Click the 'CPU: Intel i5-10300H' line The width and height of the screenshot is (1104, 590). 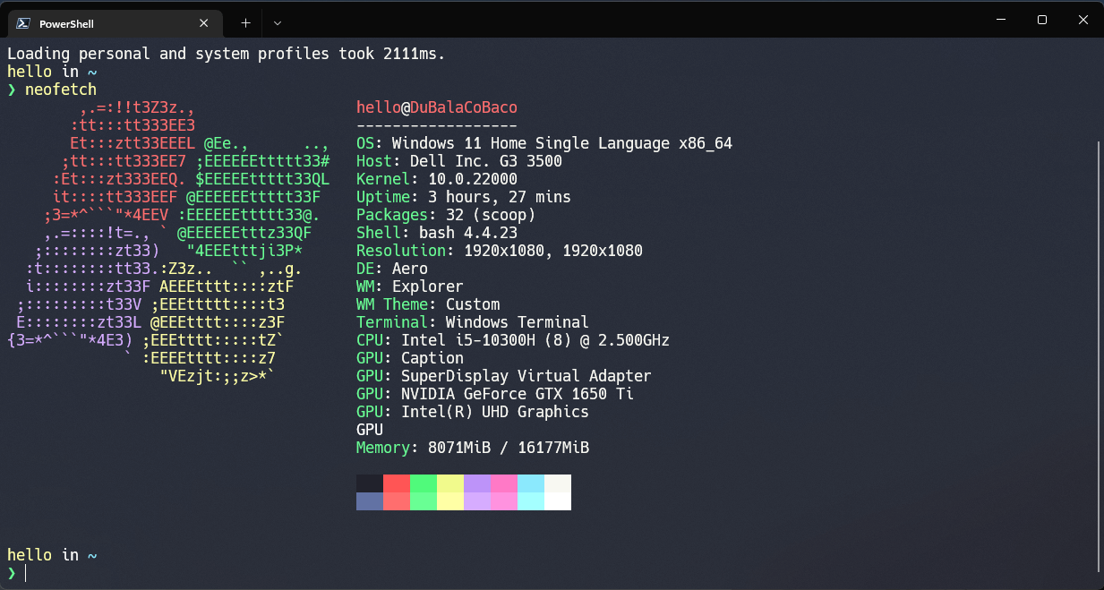coord(513,340)
